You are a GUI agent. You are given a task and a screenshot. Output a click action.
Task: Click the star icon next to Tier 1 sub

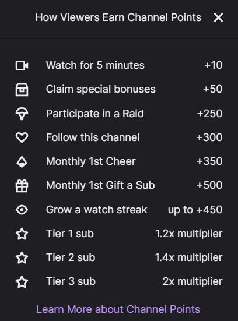(22, 234)
